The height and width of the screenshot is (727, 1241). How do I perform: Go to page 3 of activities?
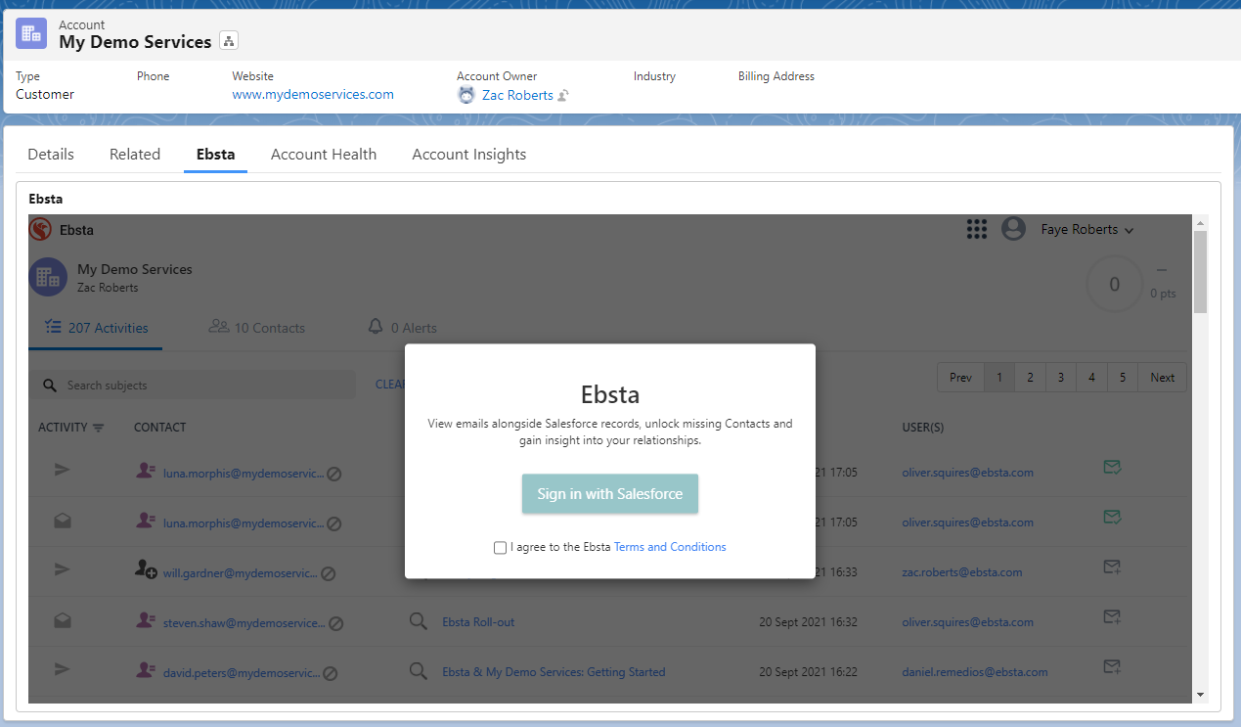pyautogui.click(x=1060, y=378)
